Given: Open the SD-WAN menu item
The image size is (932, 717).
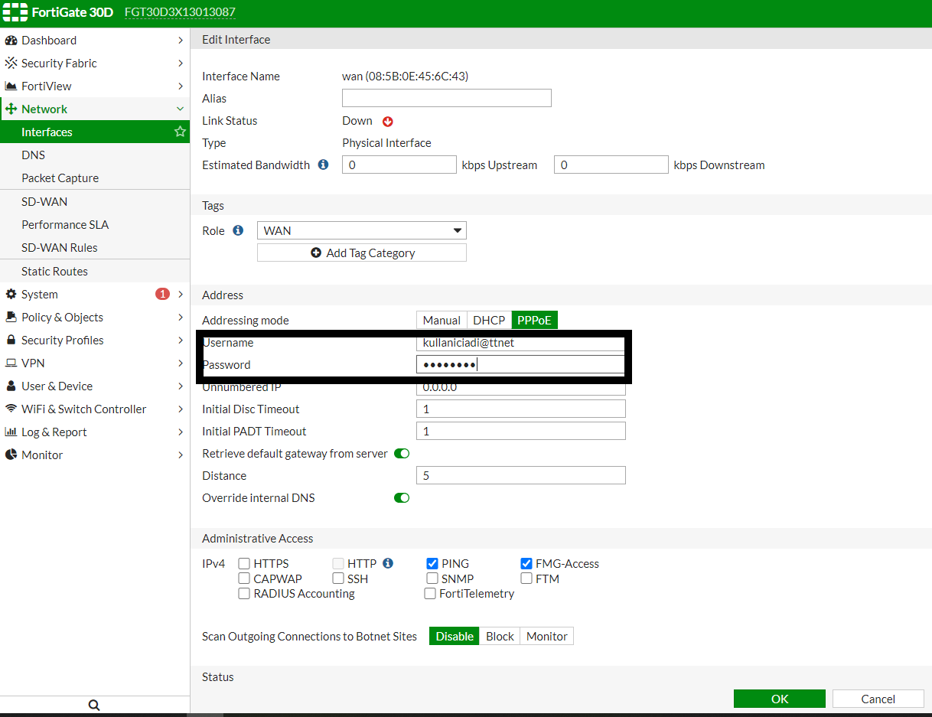Looking at the screenshot, I should [x=95, y=202].
